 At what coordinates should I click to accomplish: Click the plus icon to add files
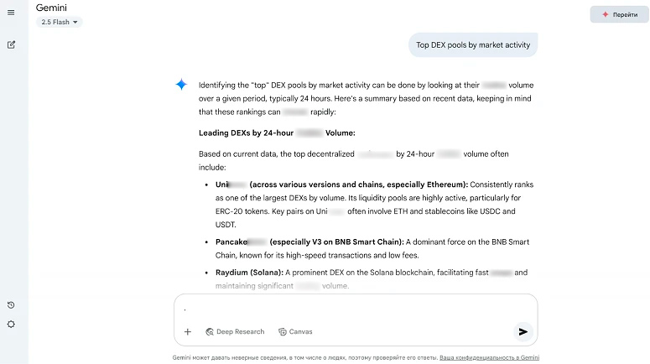188,332
